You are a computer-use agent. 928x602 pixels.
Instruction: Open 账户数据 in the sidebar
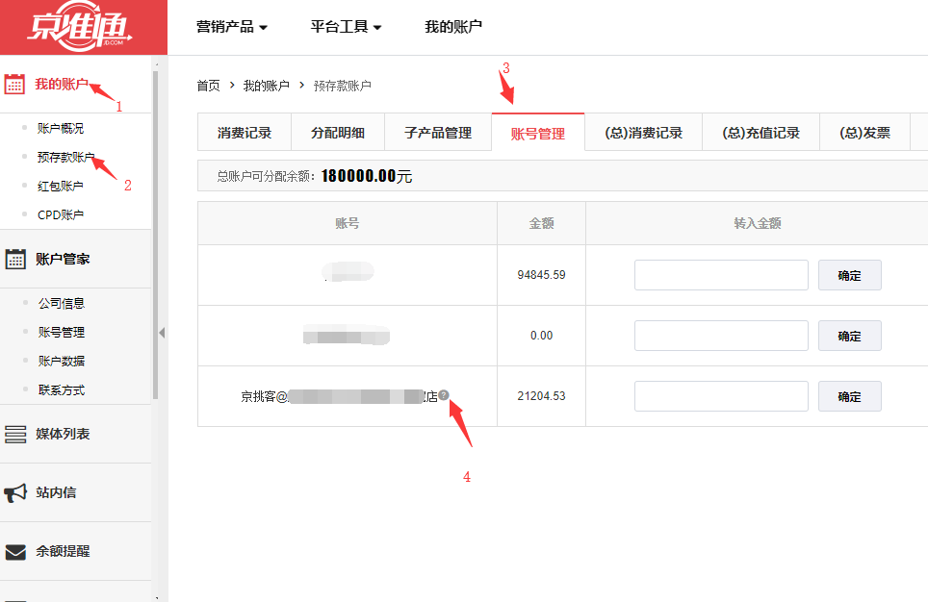tap(62, 361)
